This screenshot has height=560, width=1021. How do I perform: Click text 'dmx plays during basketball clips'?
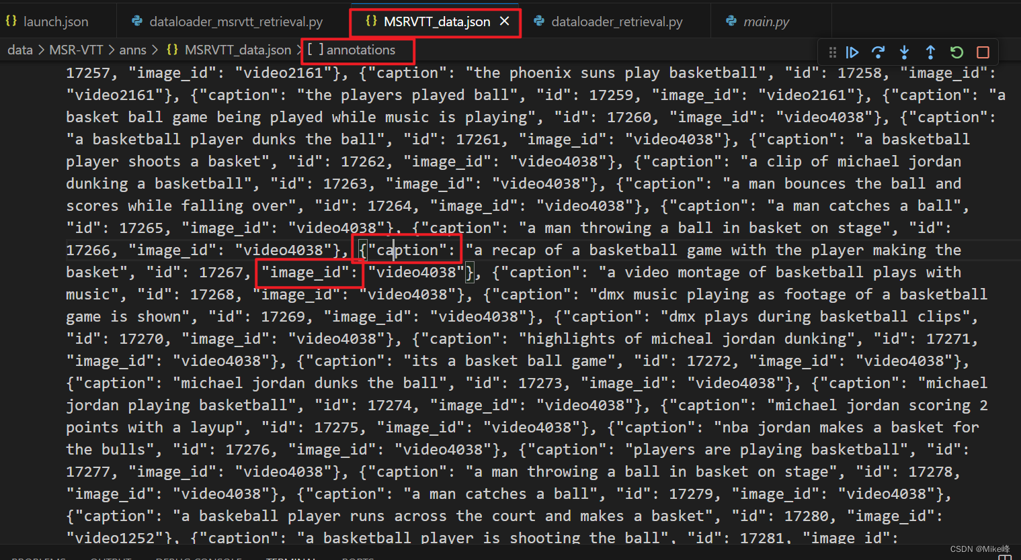point(815,316)
